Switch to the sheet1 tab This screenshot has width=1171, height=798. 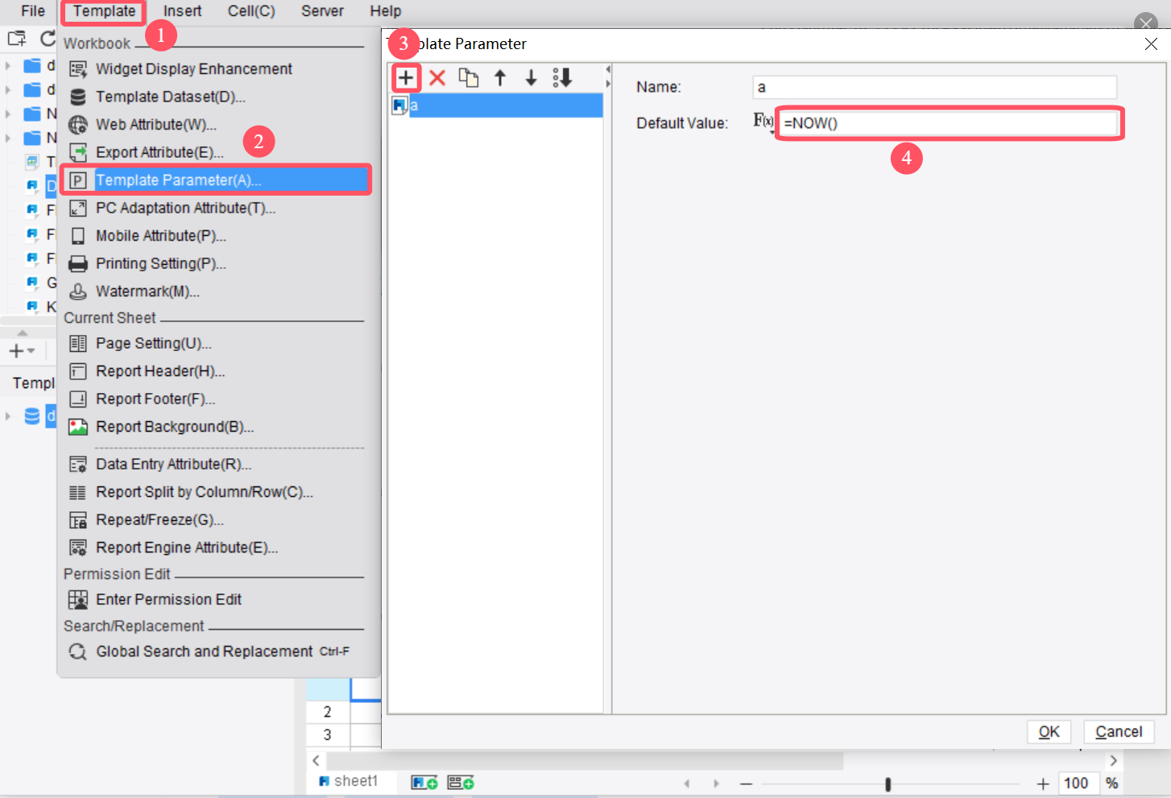(349, 781)
